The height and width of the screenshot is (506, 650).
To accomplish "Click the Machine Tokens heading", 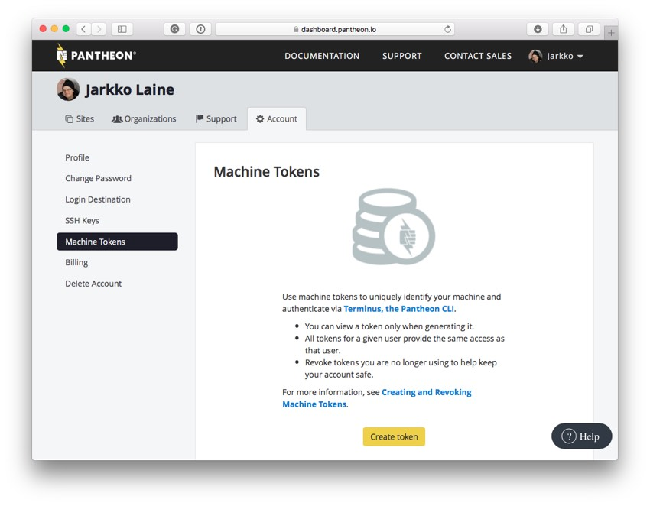I will coord(267,171).
